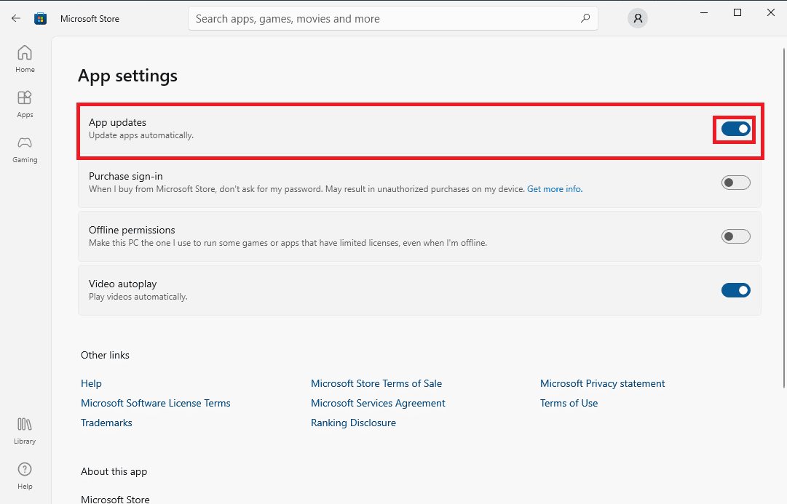Screen dimensions: 787x504
Task: Open the Help icon in sidebar
Action: 25,476
